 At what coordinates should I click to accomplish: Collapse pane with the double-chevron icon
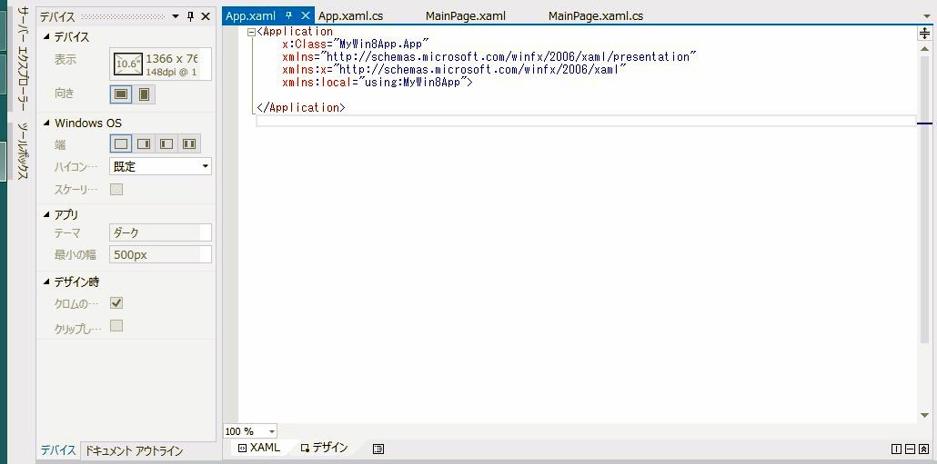[x=923, y=449]
